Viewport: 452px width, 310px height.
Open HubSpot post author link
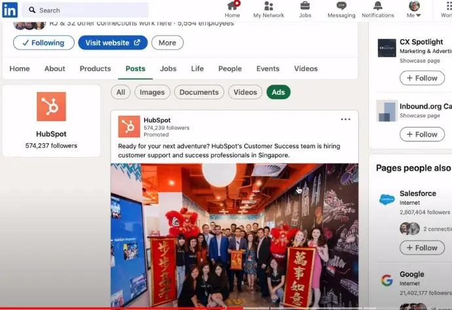[x=157, y=120]
